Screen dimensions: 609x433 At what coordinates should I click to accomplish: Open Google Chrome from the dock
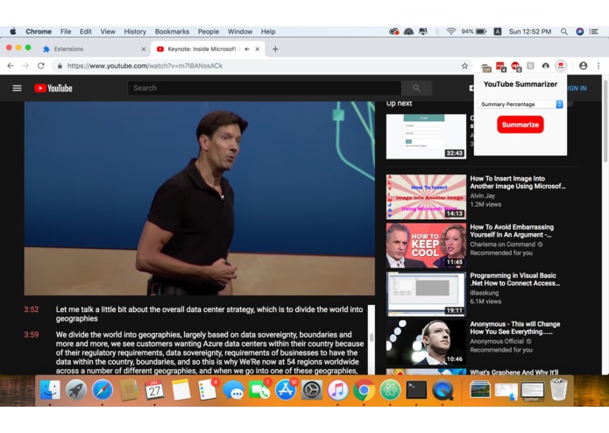(x=364, y=389)
